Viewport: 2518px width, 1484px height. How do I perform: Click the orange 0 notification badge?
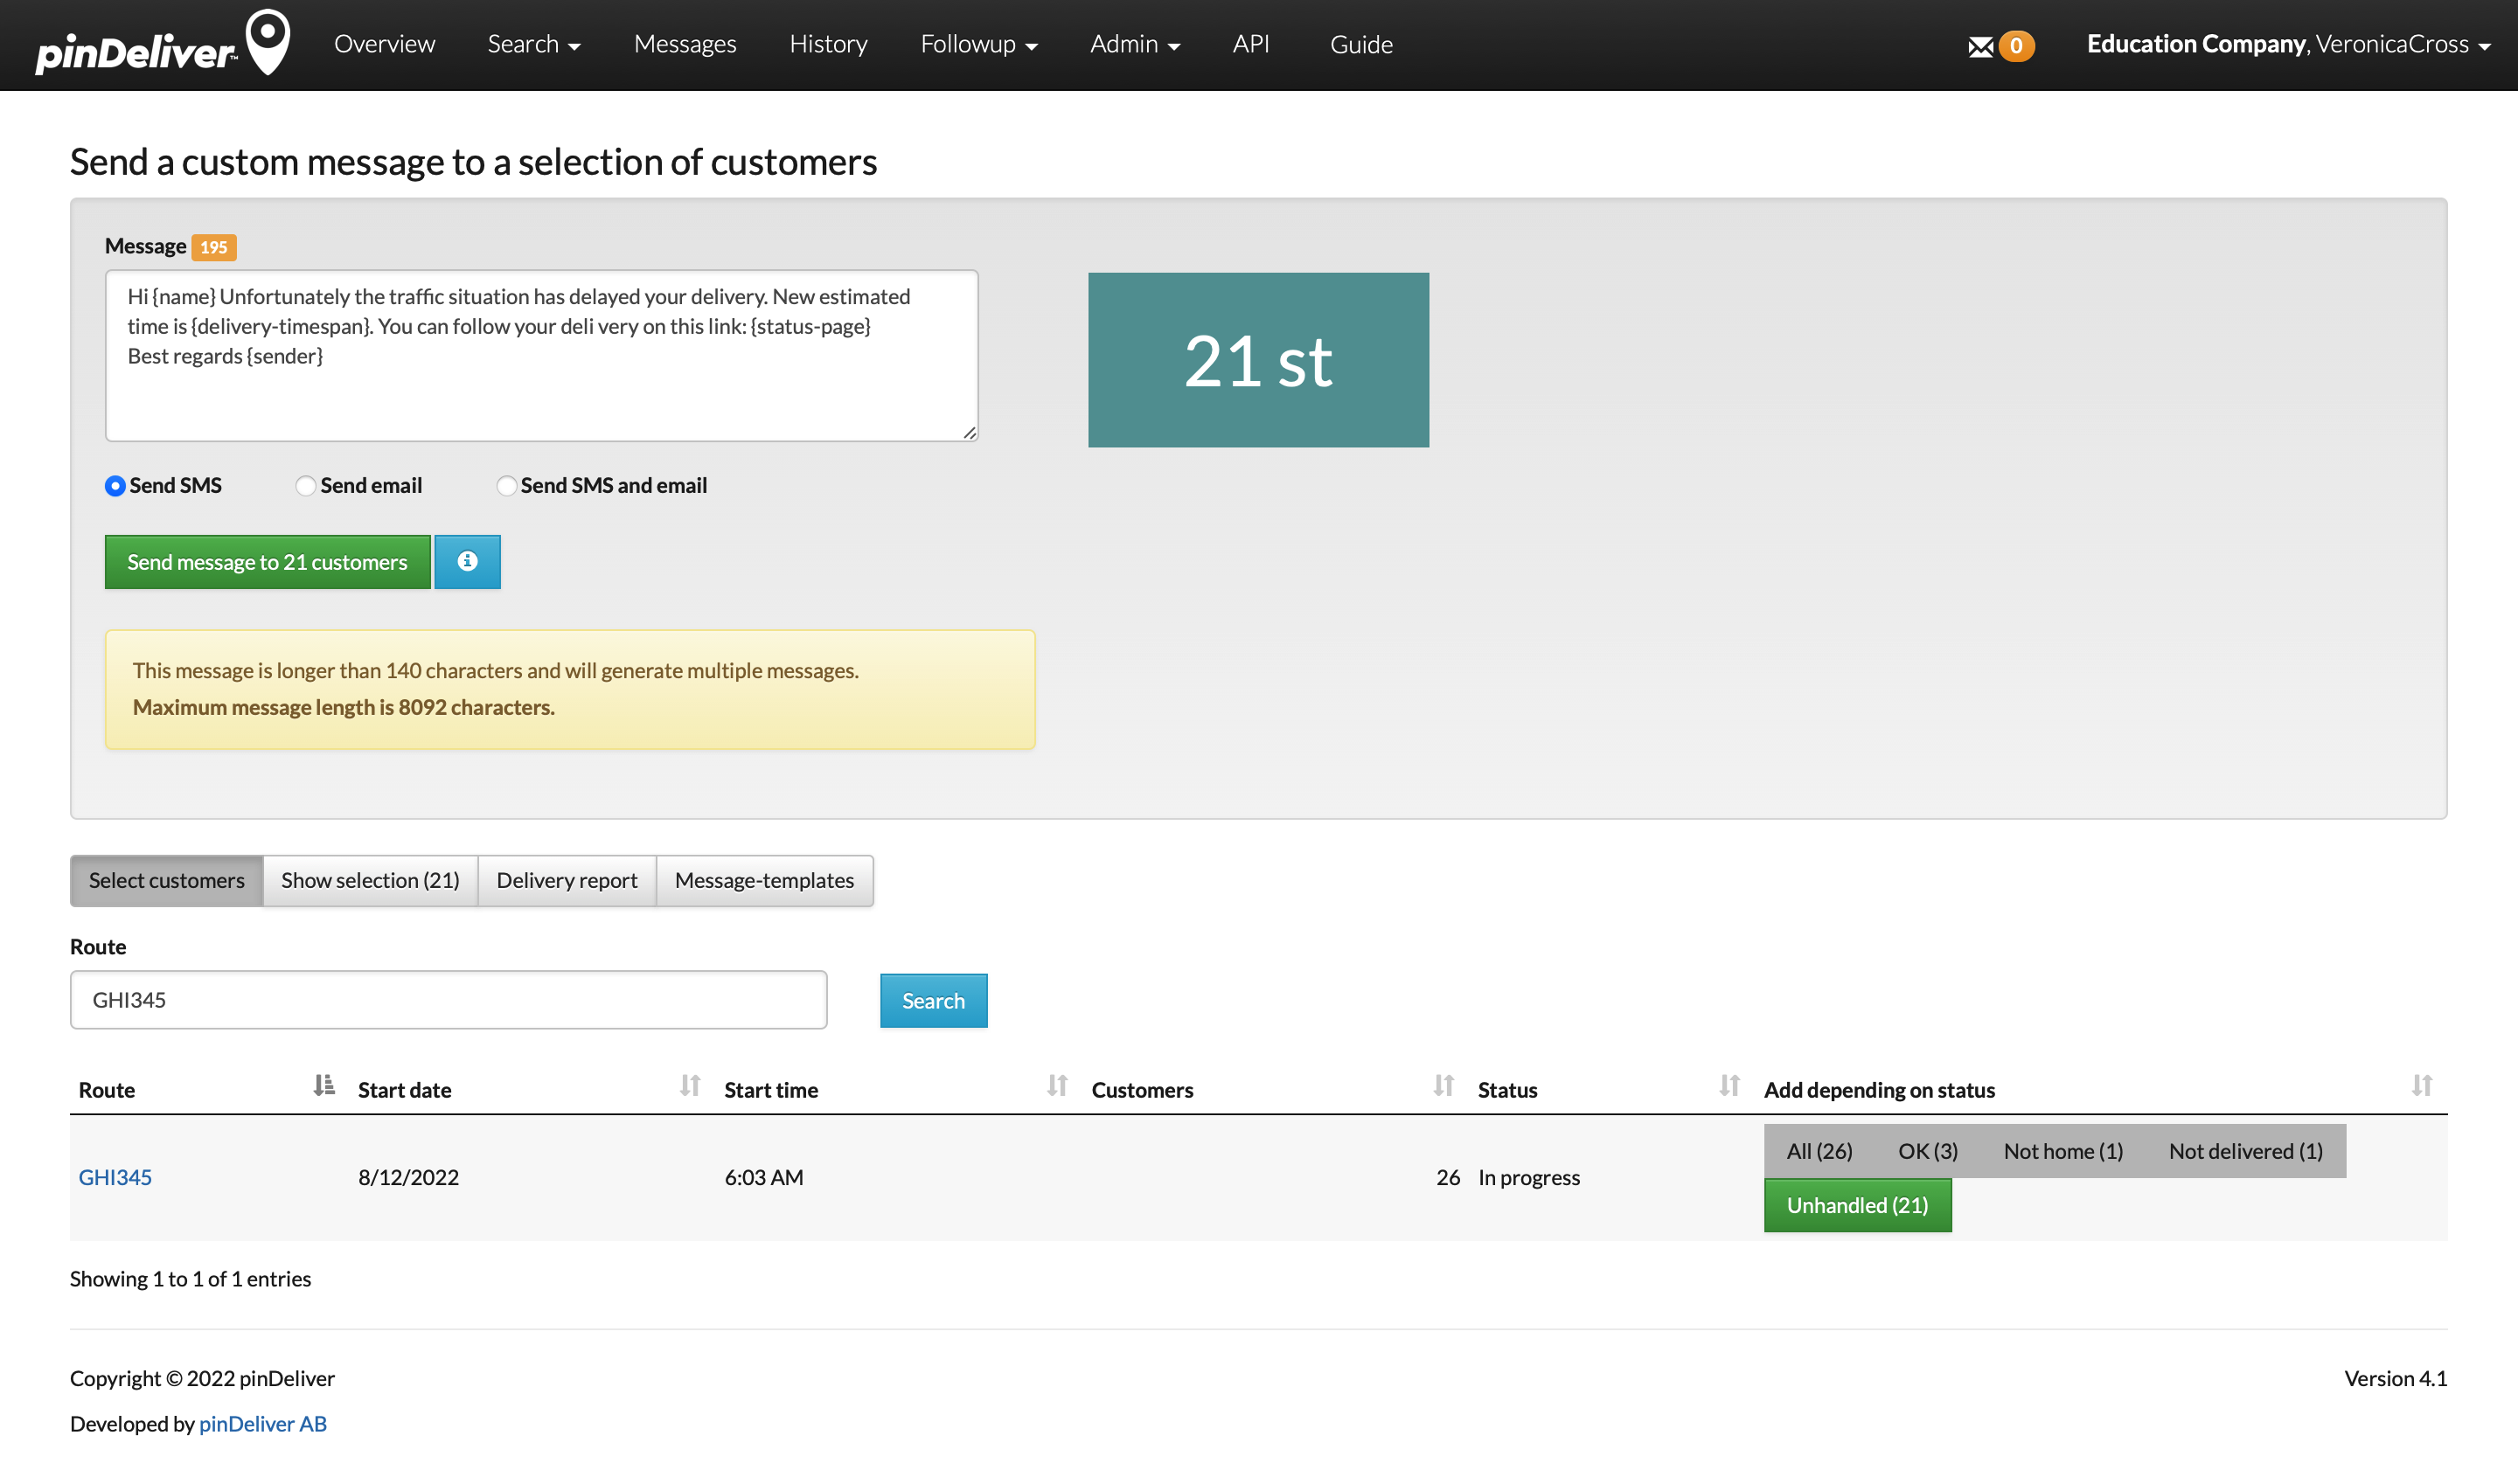pyautogui.click(x=2016, y=46)
